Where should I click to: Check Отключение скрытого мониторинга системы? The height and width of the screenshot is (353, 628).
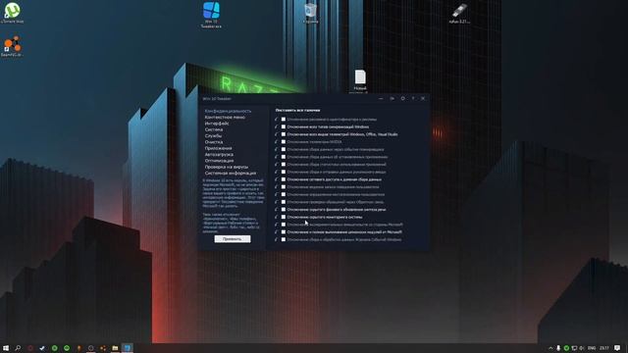[x=284, y=217]
